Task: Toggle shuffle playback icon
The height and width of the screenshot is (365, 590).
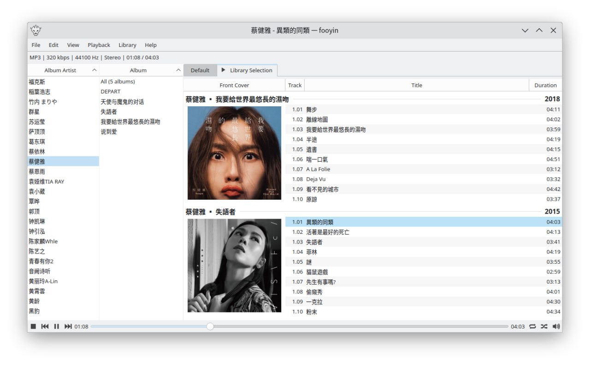Action: click(x=544, y=326)
